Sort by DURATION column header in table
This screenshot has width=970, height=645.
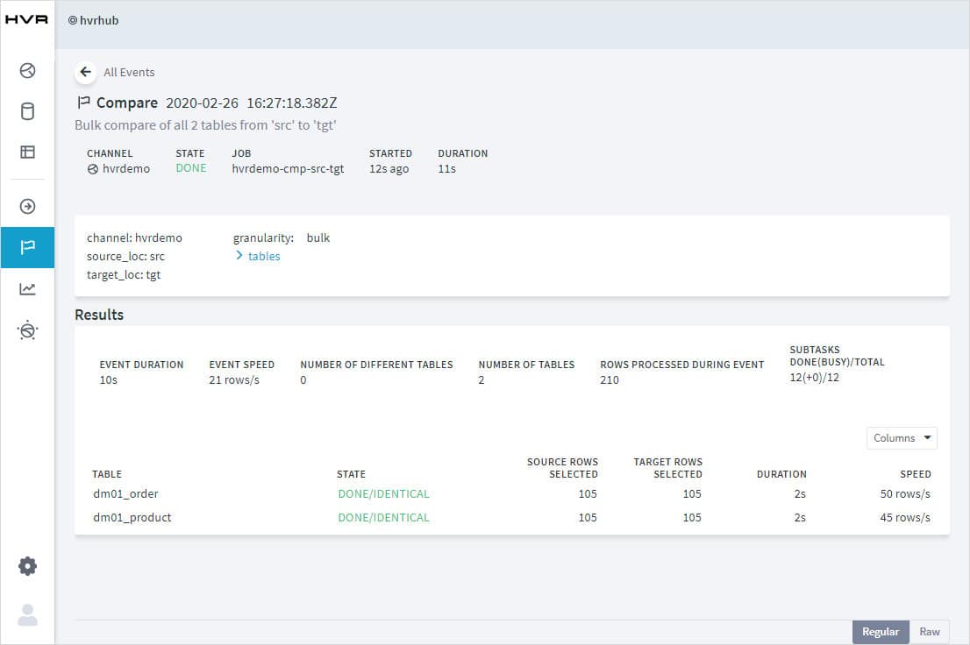pyautogui.click(x=781, y=474)
